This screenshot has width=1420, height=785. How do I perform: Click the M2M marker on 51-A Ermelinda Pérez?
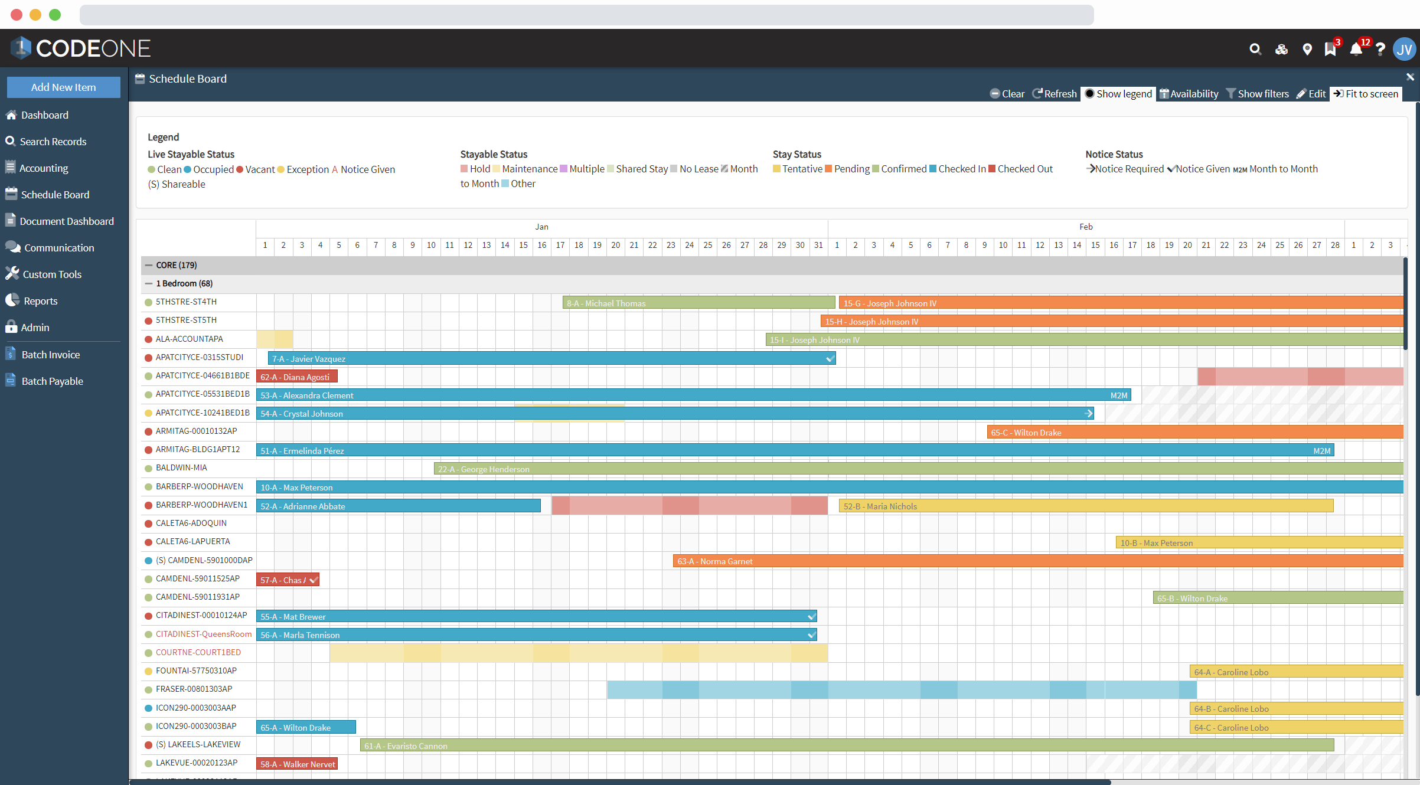pos(1321,451)
